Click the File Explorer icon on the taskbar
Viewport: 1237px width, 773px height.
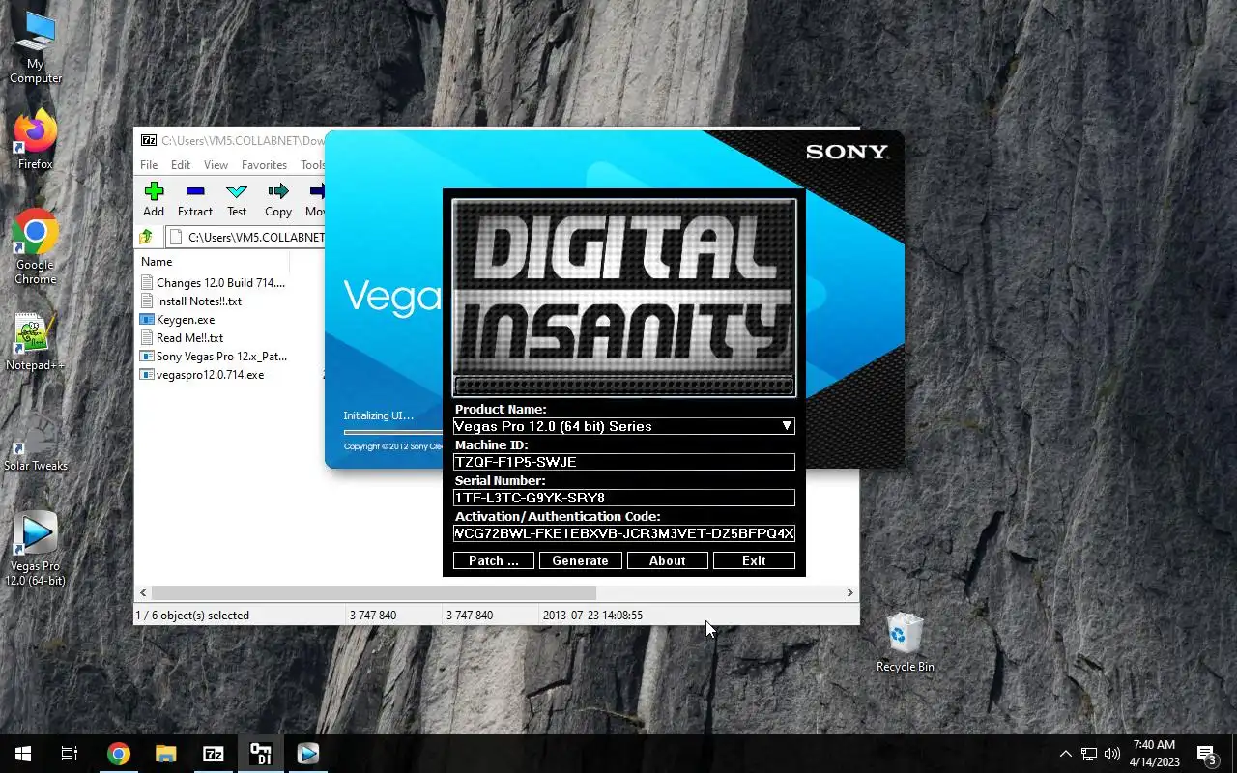click(x=166, y=754)
